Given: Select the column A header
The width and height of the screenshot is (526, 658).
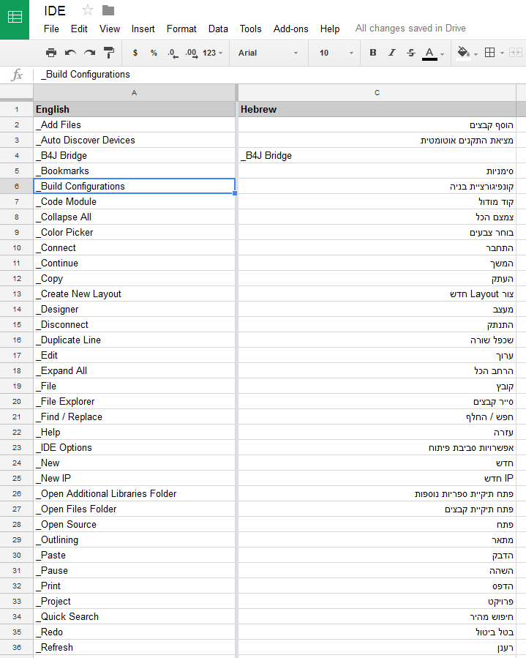Looking at the screenshot, I should click(x=134, y=93).
